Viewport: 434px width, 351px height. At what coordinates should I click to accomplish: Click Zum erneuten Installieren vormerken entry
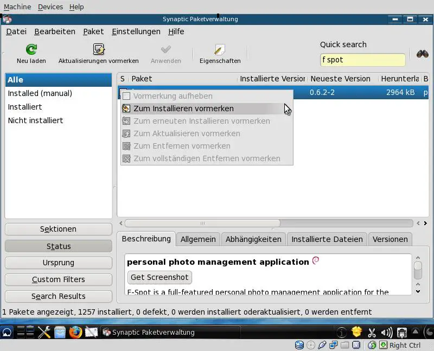click(x=207, y=121)
